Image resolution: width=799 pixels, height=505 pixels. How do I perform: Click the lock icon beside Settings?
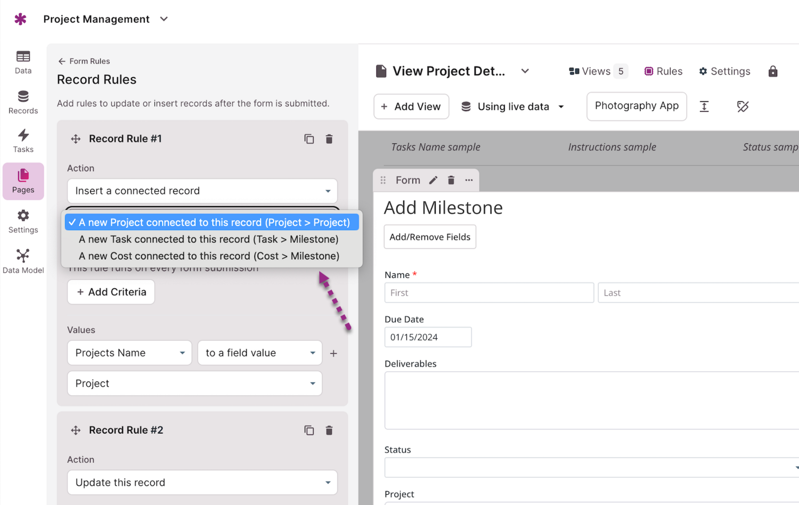click(773, 71)
